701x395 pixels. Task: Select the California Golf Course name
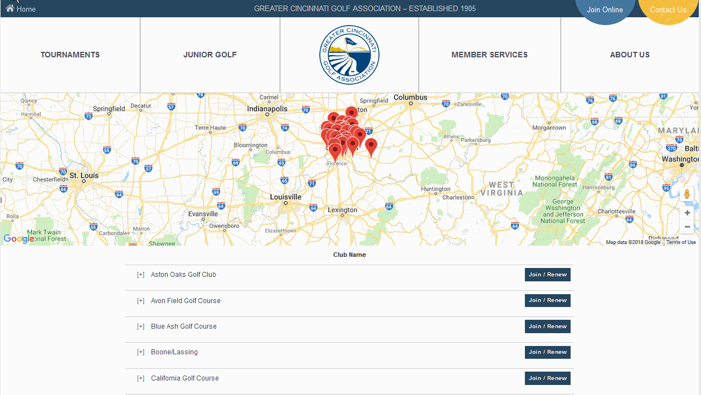pyautogui.click(x=185, y=378)
